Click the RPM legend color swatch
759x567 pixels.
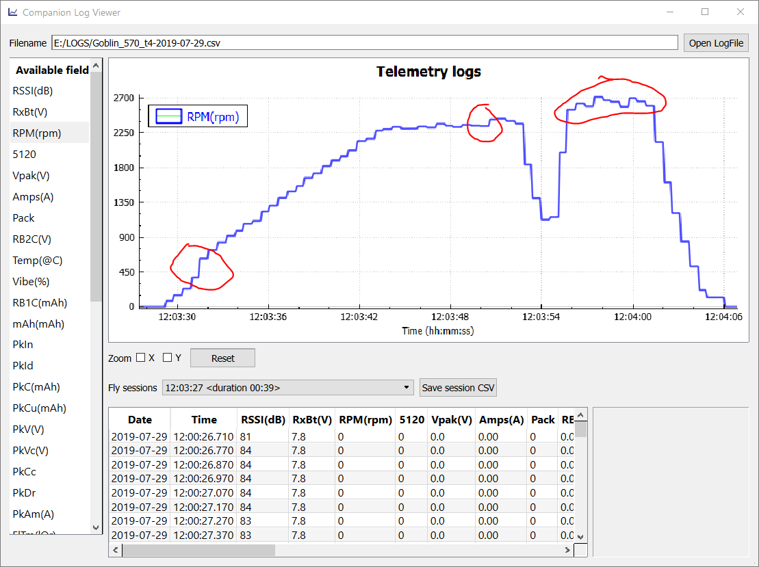(168, 116)
